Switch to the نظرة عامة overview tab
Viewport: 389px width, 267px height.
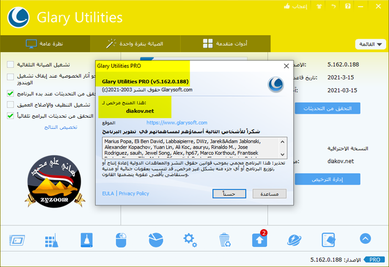pos(45,44)
